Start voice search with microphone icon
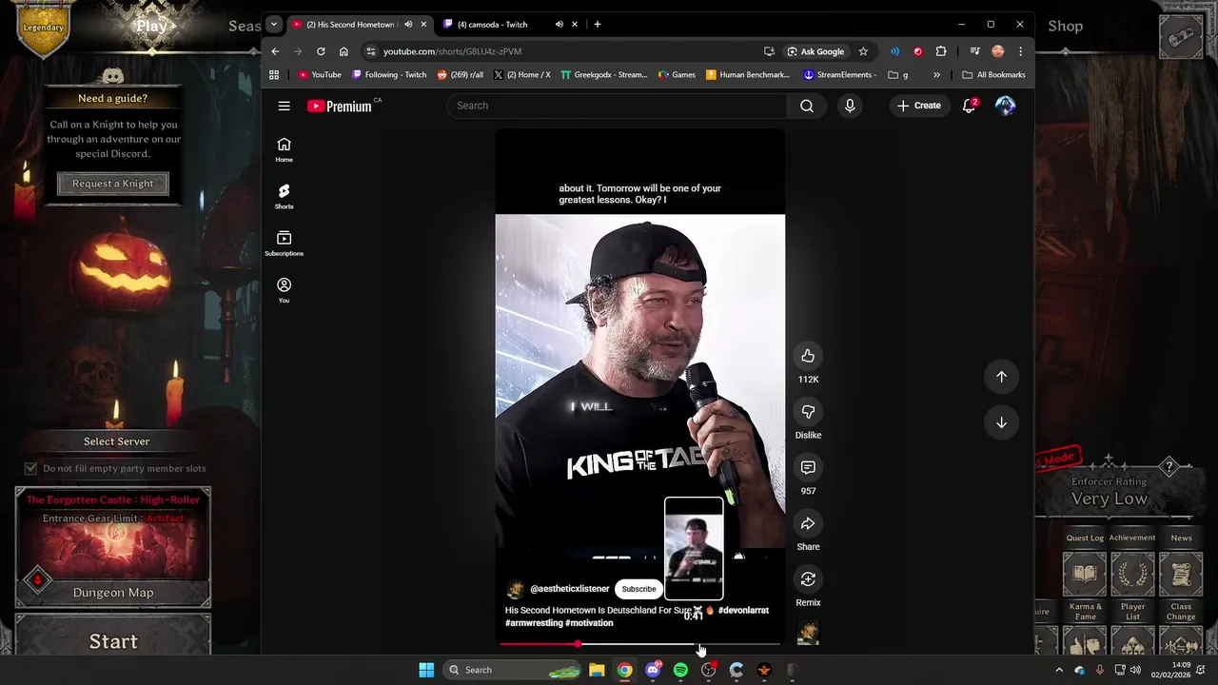Image resolution: width=1218 pixels, height=685 pixels. pyautogui.click(x=850, y=106)
